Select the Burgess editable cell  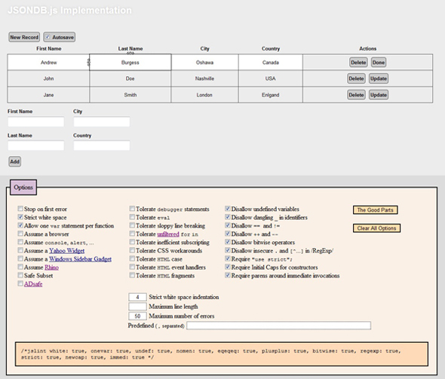[130, 63]
